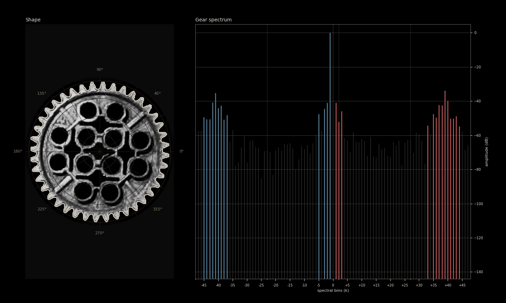Click -20 on the spectral bins axis
The height and width of the screenshot is (303, 506).
coord(275,285)
